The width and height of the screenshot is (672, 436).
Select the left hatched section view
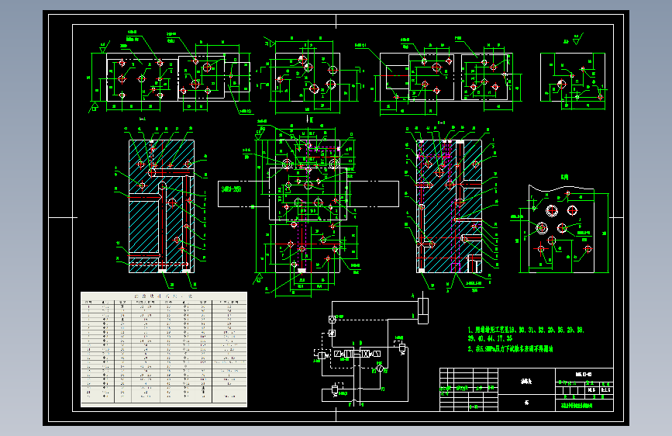[x=161, y=206]
